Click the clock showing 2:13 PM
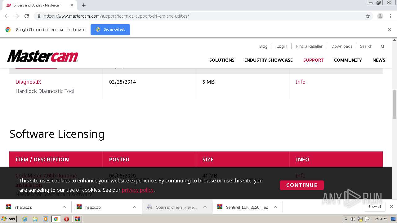Screen dimensions: 397x223 [381, 219]
